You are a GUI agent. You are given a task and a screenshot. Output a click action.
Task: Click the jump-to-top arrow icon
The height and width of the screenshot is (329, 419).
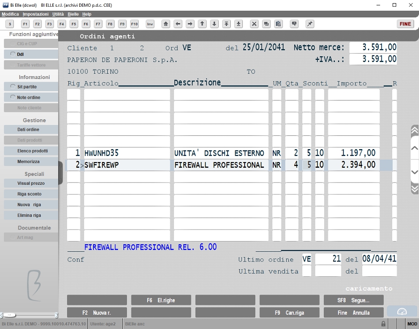coord(226,24)
